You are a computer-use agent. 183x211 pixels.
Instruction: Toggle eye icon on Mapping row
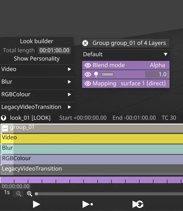point(88,84)
